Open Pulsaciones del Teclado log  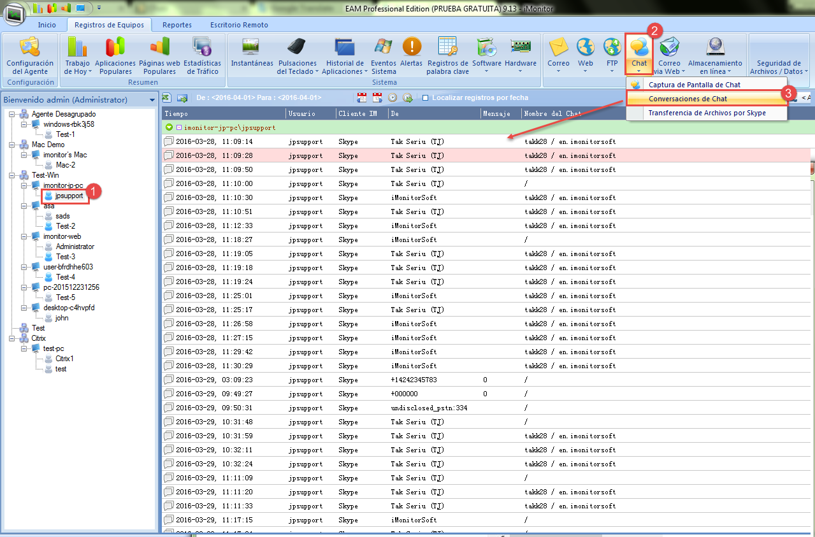tap(297, 56)
